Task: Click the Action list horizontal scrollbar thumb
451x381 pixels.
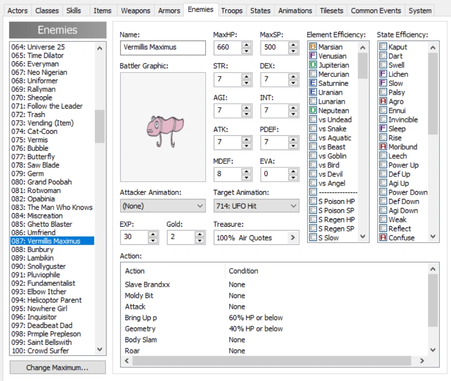Action: pos(271,361)
